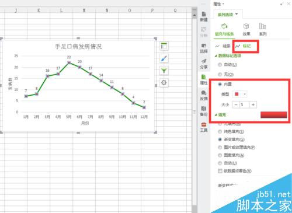Increase marker size with plus button

point(253,105)
